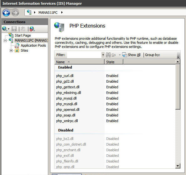This screenshot has width=186, height=175.
Task: Click the Sites folder icon
Action: tap(17, 50)
